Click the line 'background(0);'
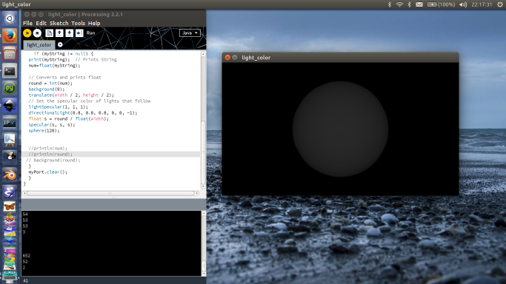The image size is (506, 284). coord(47,89)
